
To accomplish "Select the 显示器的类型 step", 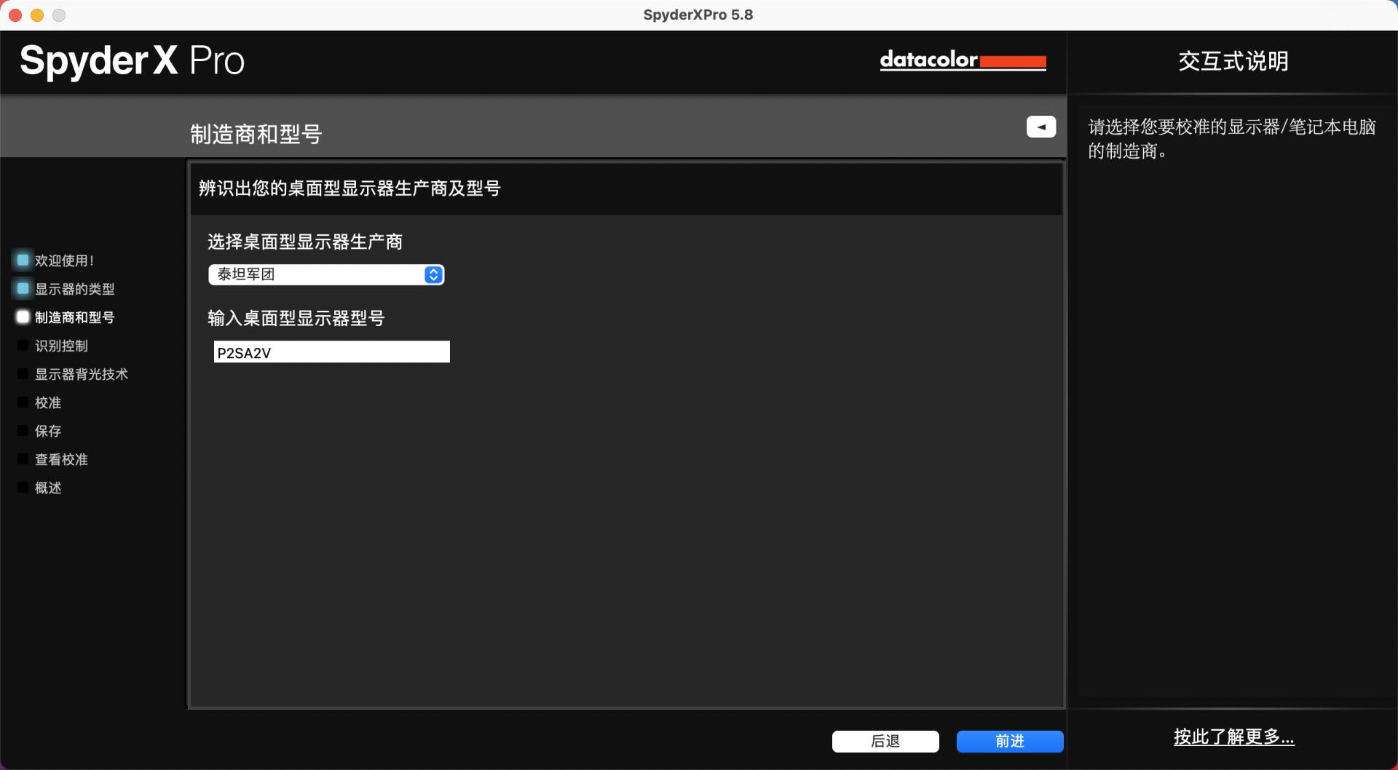I will point(74,289).
